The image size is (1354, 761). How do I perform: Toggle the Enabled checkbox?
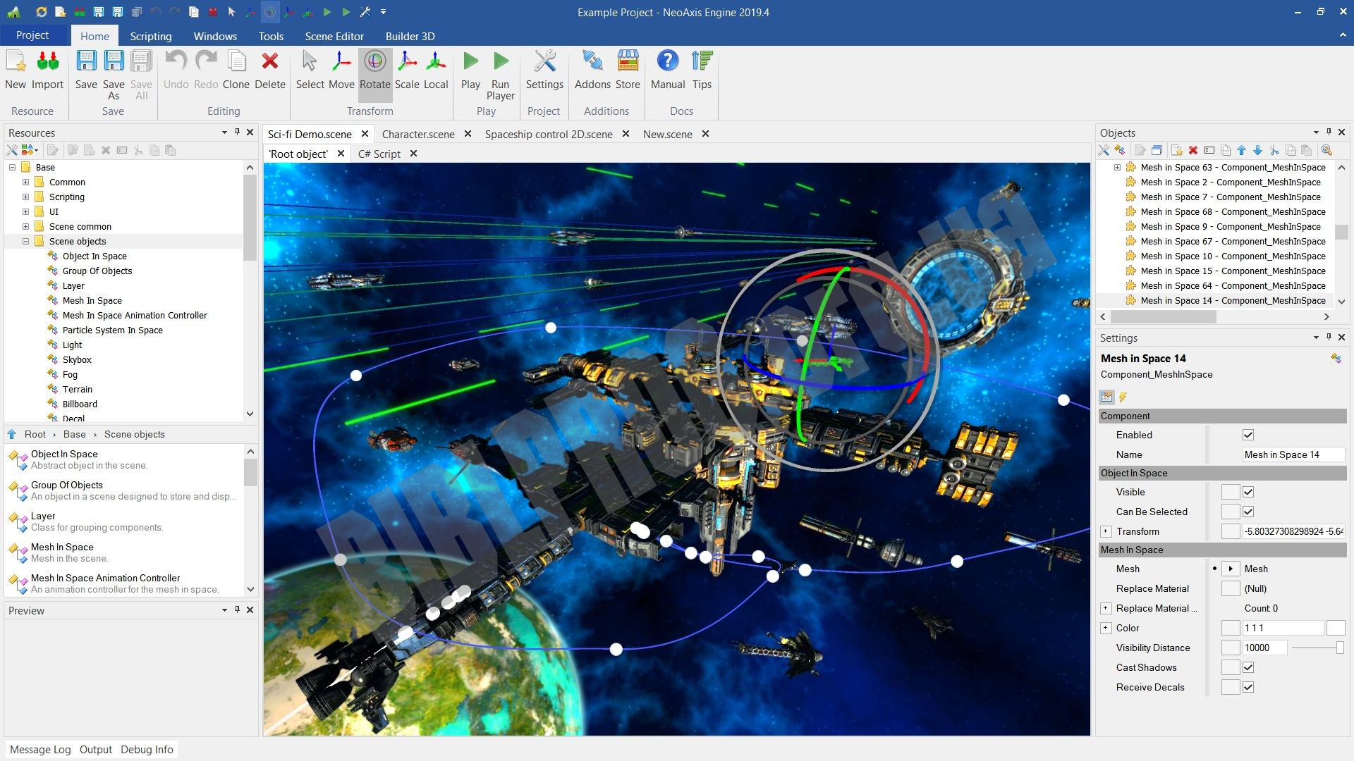click(1248, 435)
